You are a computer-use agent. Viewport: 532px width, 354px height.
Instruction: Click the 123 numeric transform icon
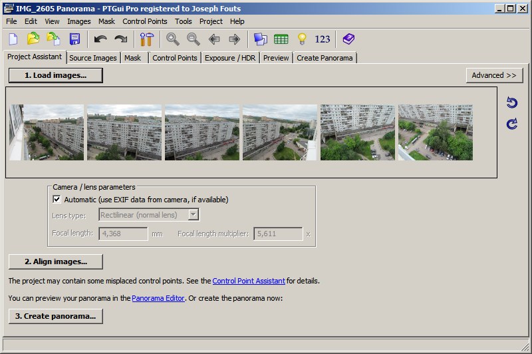point(323,39)
